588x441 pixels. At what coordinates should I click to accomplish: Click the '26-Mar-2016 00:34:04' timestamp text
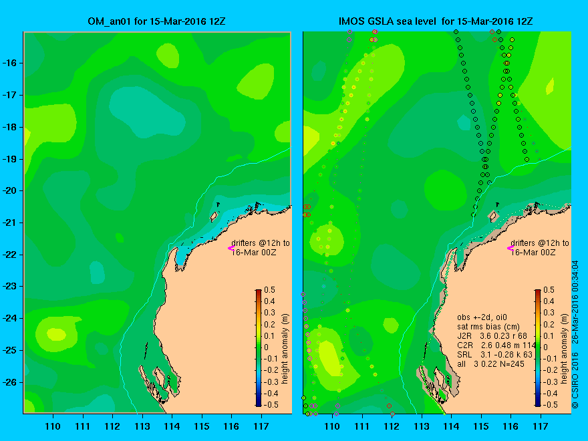click(x=575, y=302)
